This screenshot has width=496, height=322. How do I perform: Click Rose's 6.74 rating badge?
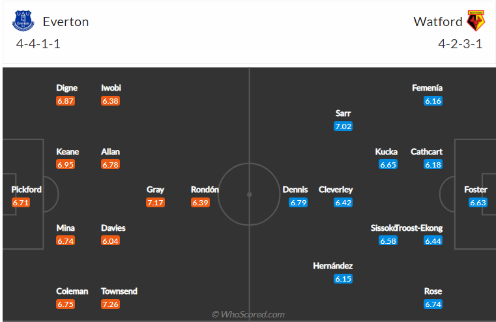[433, 304]
